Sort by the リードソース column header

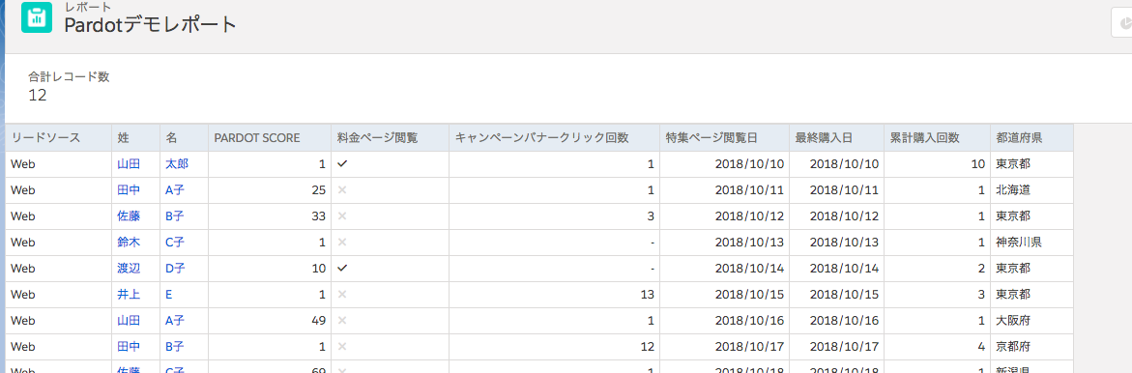58,137
